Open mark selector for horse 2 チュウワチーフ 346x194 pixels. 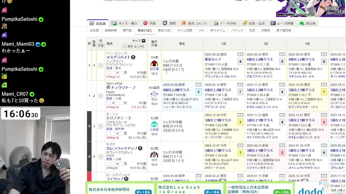[101, 96]
